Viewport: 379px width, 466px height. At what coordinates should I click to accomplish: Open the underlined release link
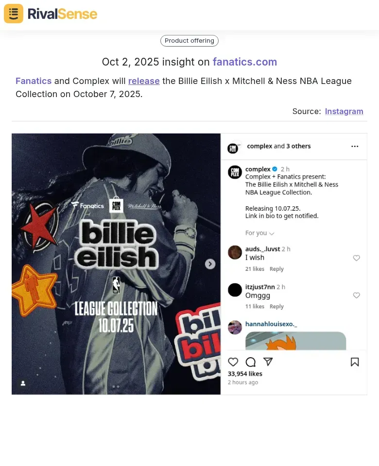pos(144,81)
